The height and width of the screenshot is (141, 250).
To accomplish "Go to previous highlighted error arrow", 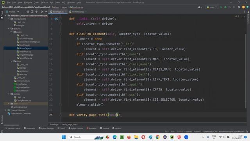I will [x=241, y=16].
